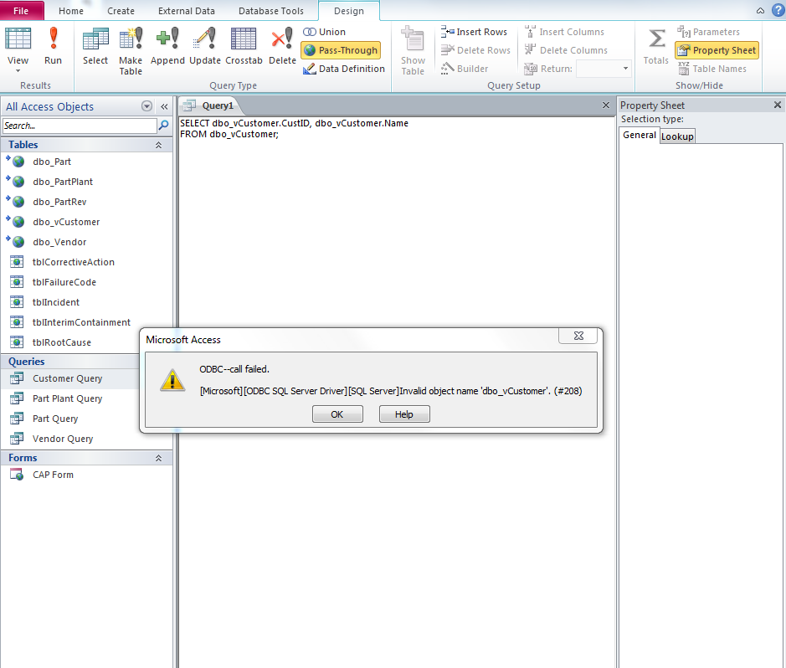Select the Design ribbon tab
Viewport: 786px width, 668px height.
point(349,11)
